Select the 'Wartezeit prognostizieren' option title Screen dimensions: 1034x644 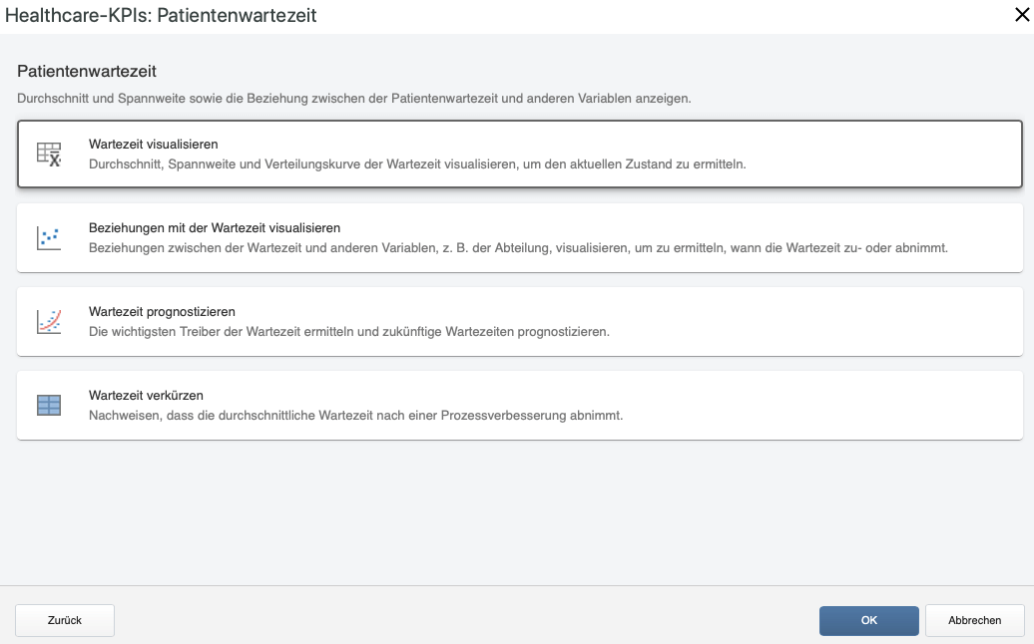(163, 311)
